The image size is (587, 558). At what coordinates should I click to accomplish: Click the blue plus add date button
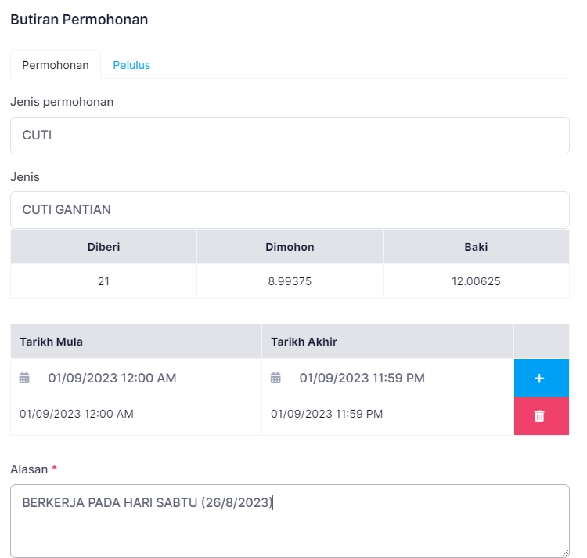pos(542,378)
